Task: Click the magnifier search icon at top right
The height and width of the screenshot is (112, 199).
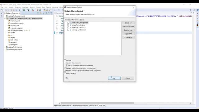Action: 190,10
